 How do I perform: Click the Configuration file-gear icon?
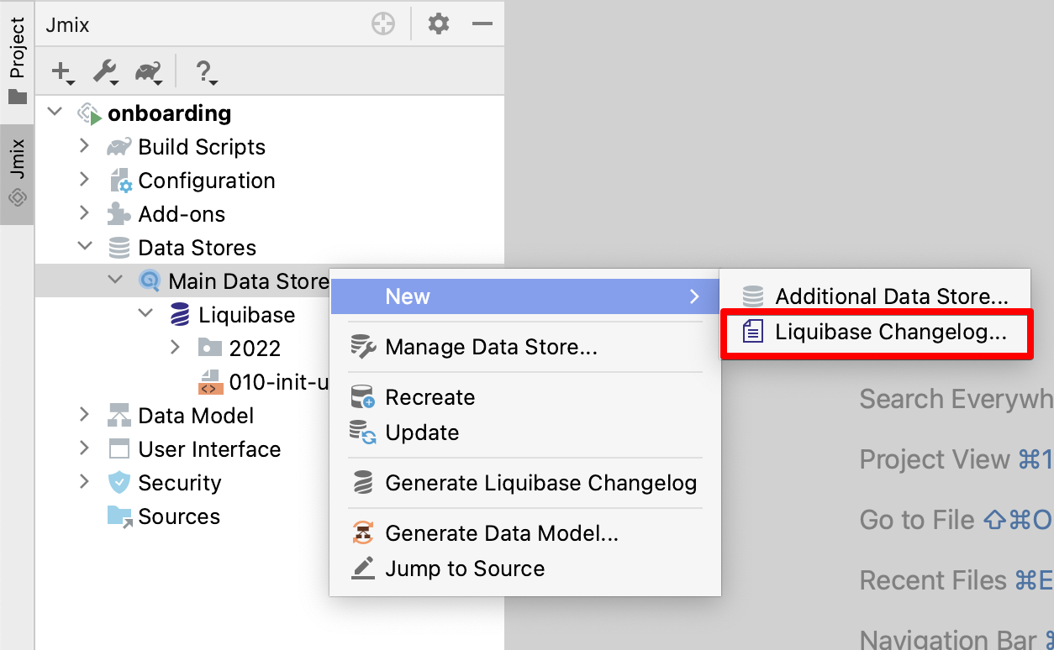tap(120, 181)
